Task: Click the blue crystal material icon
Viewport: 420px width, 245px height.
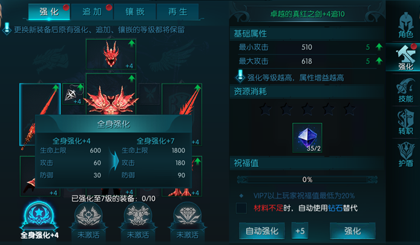Action: point(307,138)
